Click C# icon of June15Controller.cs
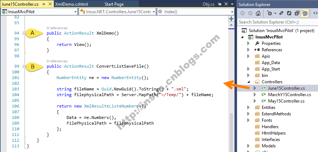318x152 pixels. point(264,88)
